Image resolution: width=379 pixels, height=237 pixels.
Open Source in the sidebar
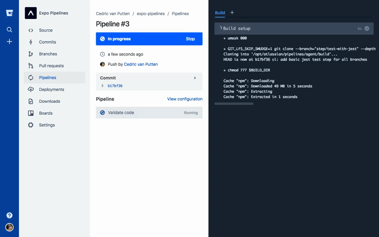pyautogui.click(x=46, y=30)
